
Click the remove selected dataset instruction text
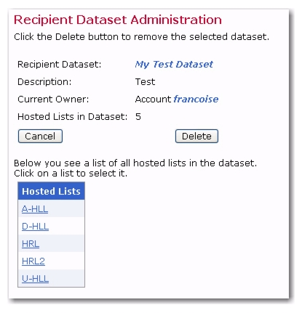(x=141, y=37)
